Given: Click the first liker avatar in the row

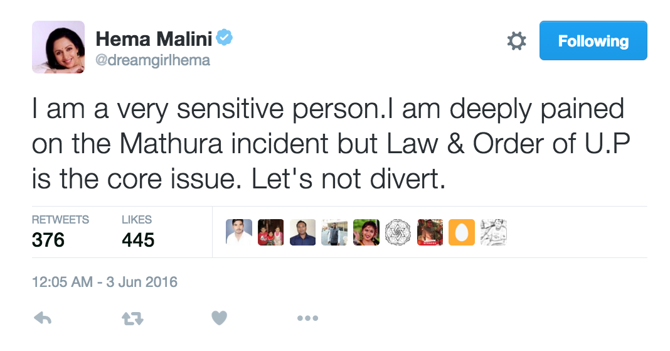Looking at the screenshot, I should [x=239, y=232].
